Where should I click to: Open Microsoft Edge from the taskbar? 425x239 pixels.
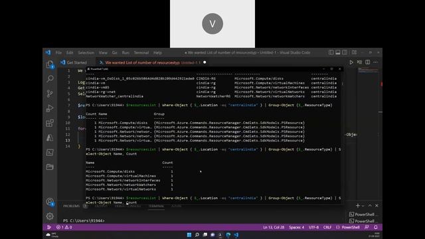click(228, 235)
